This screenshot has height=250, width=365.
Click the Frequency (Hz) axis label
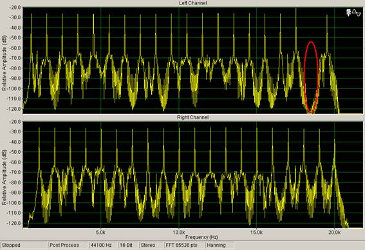201,237
